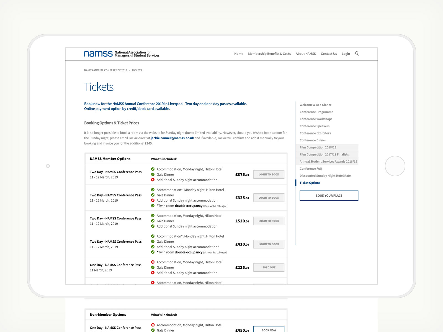Open Conference FAQ sidebar link
The width and height of the screenshot is (443, 332).
click(x=311, y=168)
